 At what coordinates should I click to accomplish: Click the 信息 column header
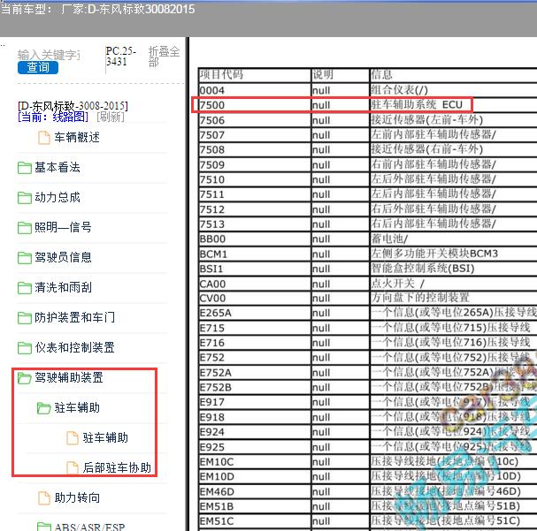pyautogui.click(x=381, y=75)
